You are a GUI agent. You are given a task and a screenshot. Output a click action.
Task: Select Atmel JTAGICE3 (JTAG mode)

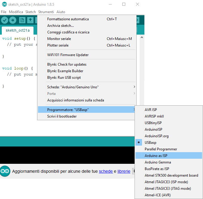pos(169,188)
